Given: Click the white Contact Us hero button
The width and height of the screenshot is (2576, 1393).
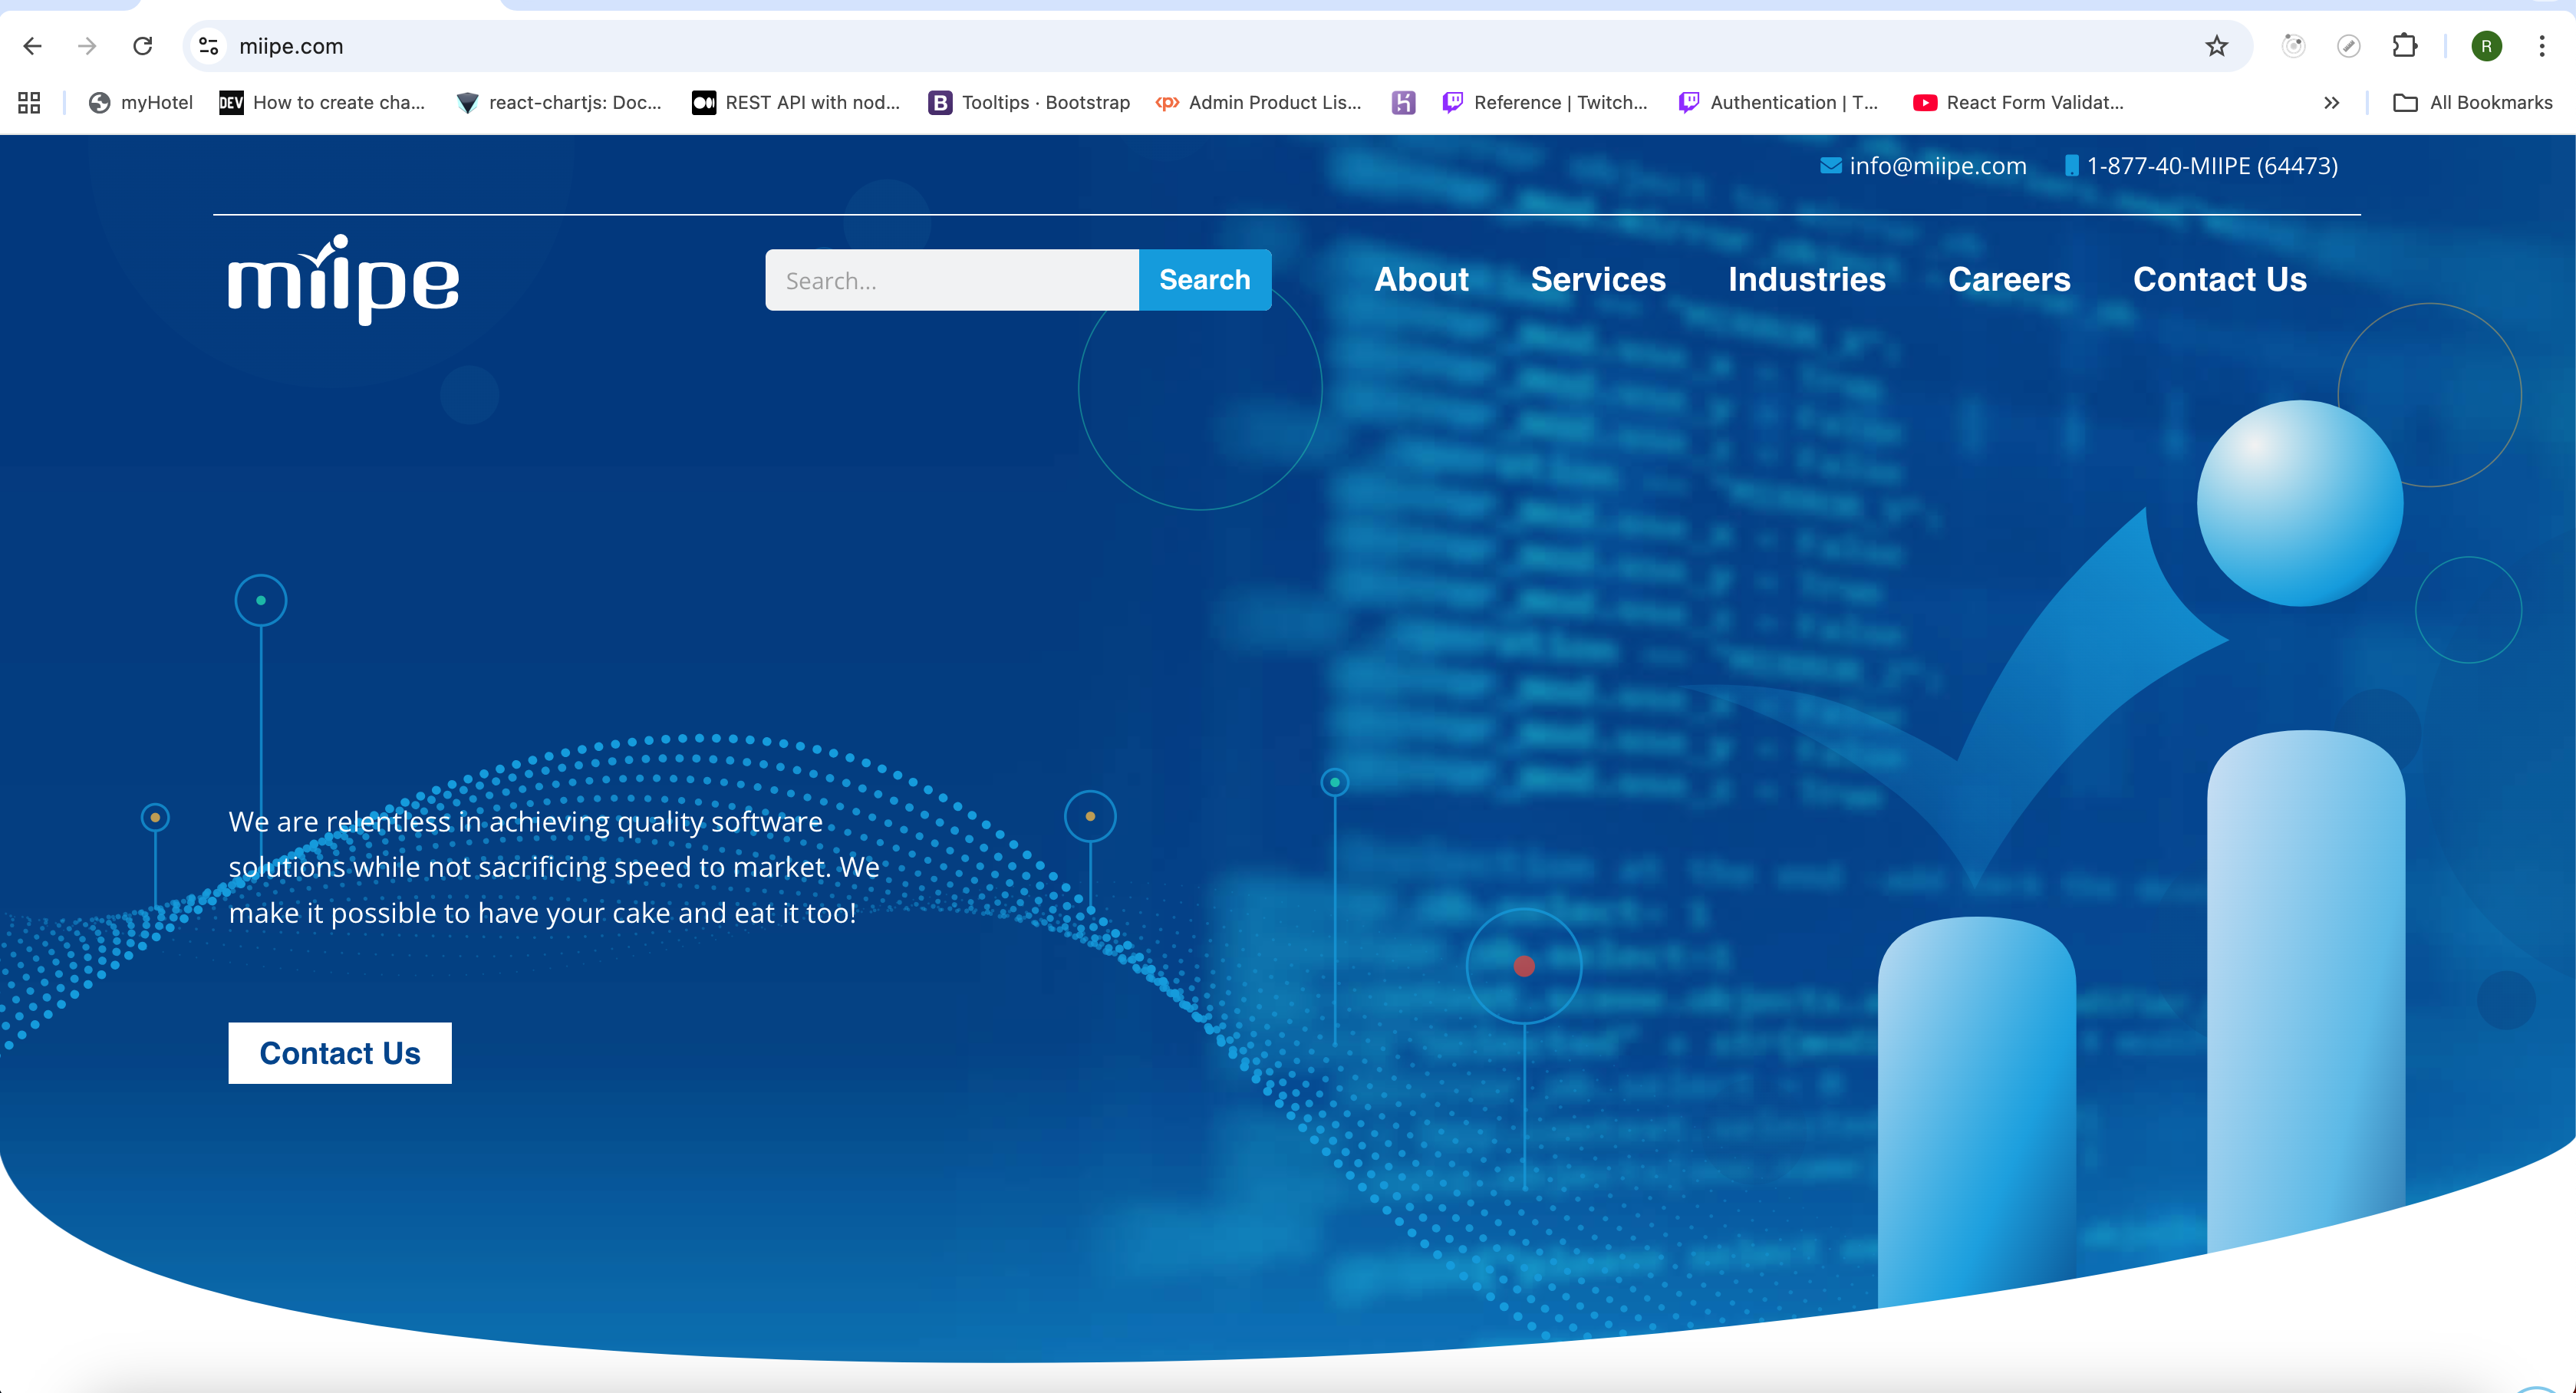Looking at the screenshot, I should click(x=340, y=1053).
